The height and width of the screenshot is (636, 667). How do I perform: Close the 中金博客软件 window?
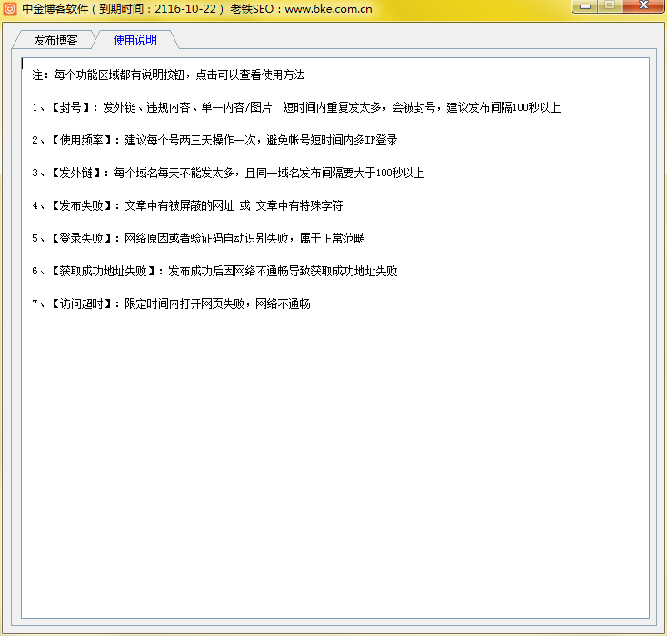click(x=642, y=5)
